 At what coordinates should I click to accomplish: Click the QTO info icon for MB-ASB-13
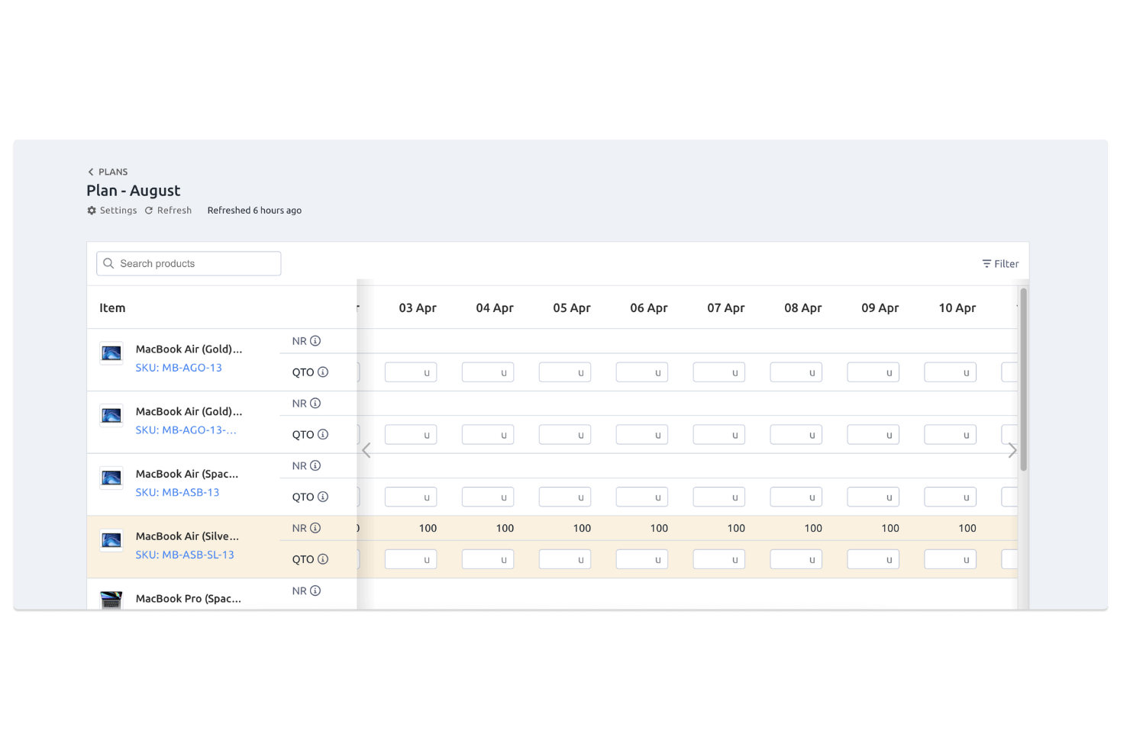pos(321,497)
